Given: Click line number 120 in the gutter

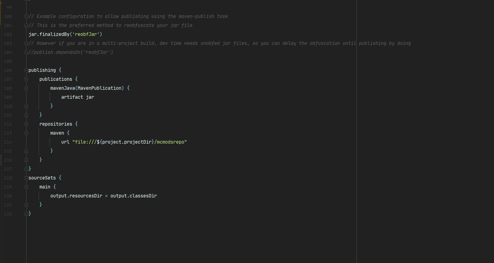Looking at the screenshot, I should click(8, 196).
